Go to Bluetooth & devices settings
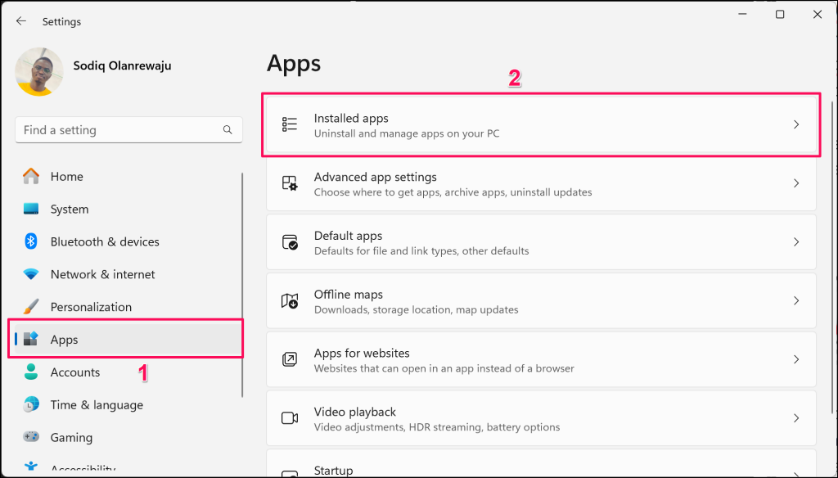Viewport: 838px width, 478px height. (x=104, y=241)
